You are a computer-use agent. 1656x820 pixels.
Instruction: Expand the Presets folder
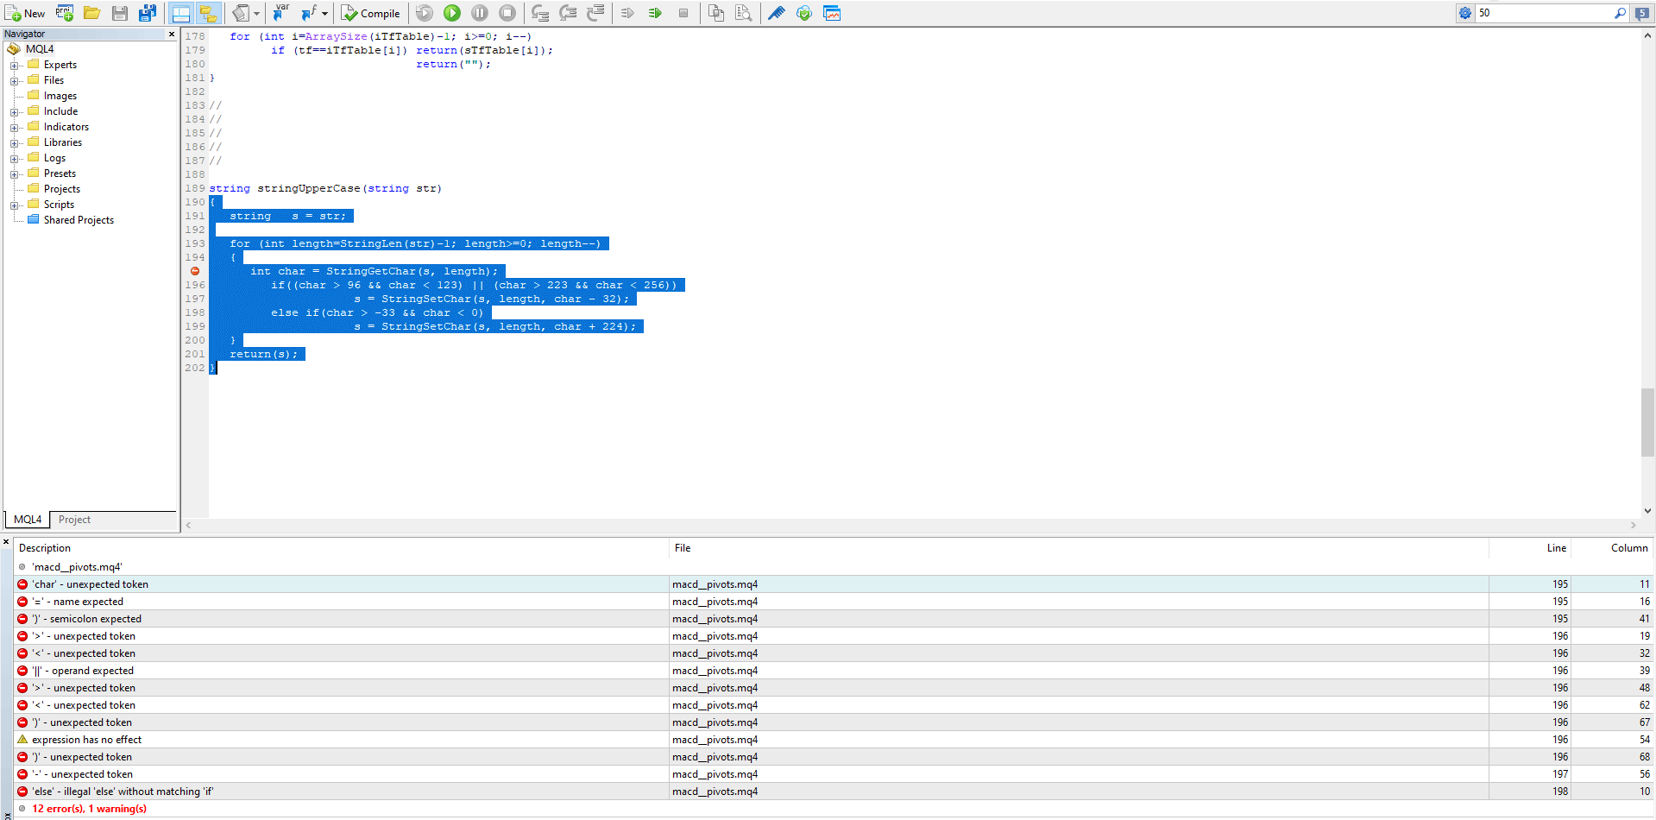pos(14,174)
